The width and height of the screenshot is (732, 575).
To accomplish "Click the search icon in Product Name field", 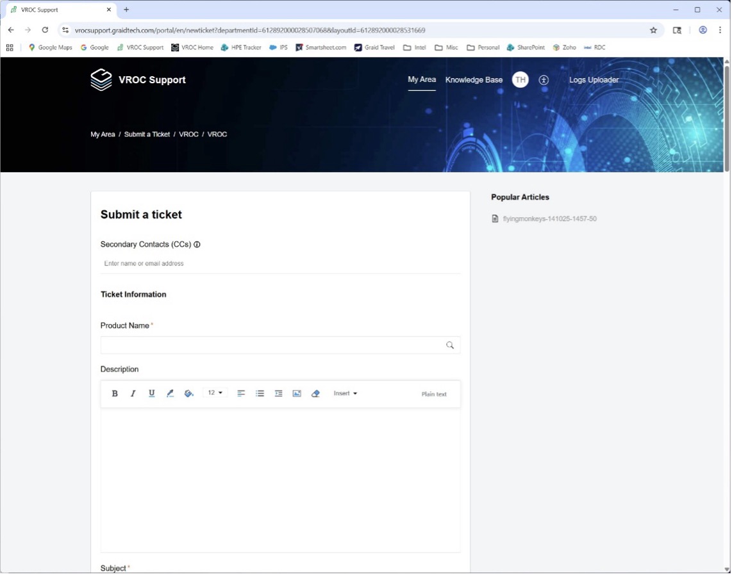I will click(450, 345).
